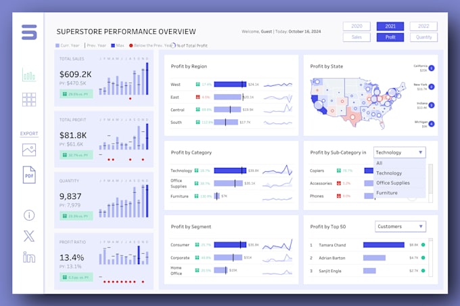
Task: Click the West region profit bar
Action: point(230,84)
